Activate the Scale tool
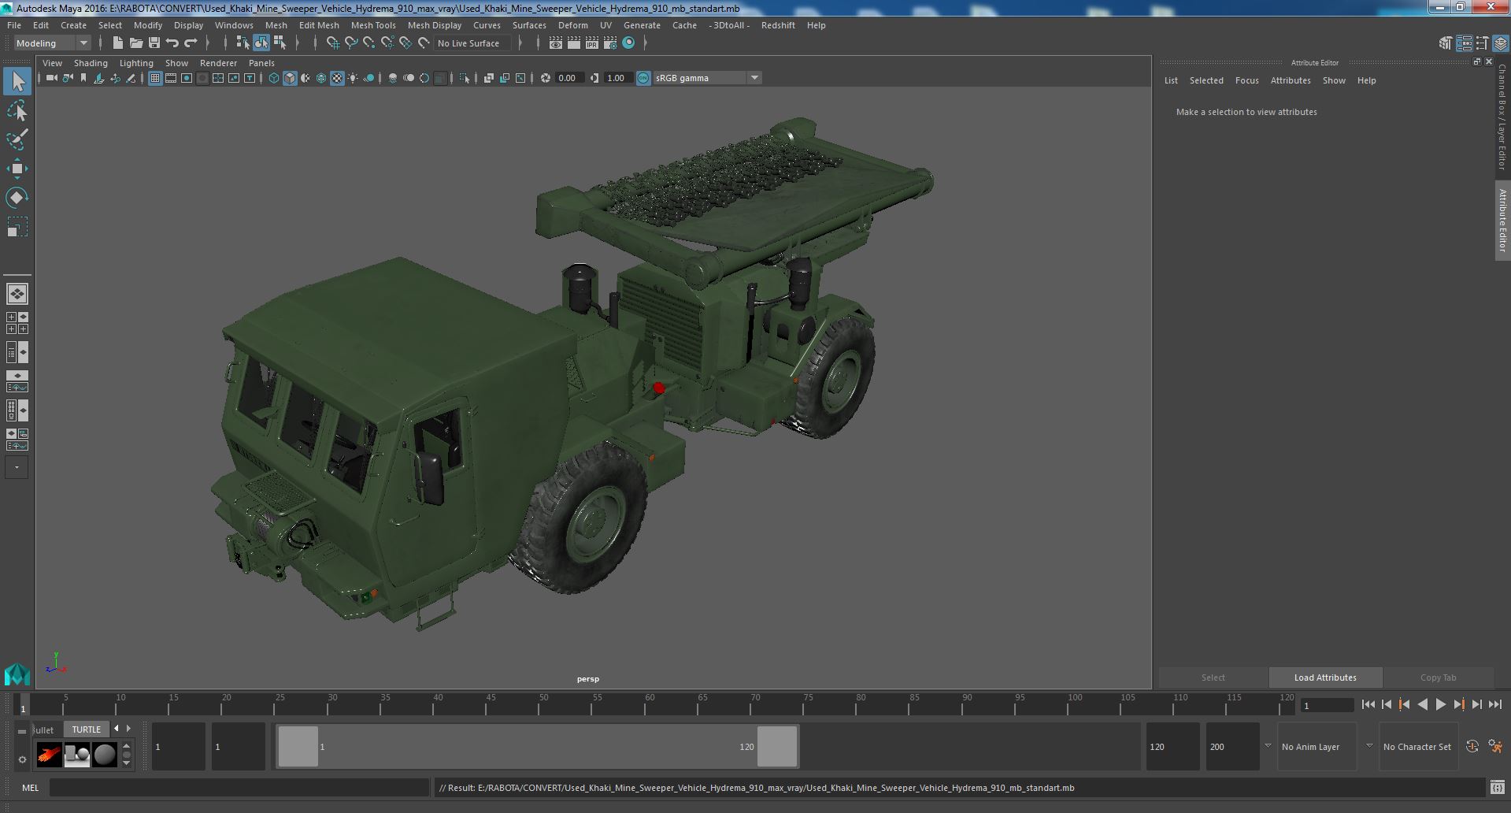1511x813 pixels. point(17,228)
